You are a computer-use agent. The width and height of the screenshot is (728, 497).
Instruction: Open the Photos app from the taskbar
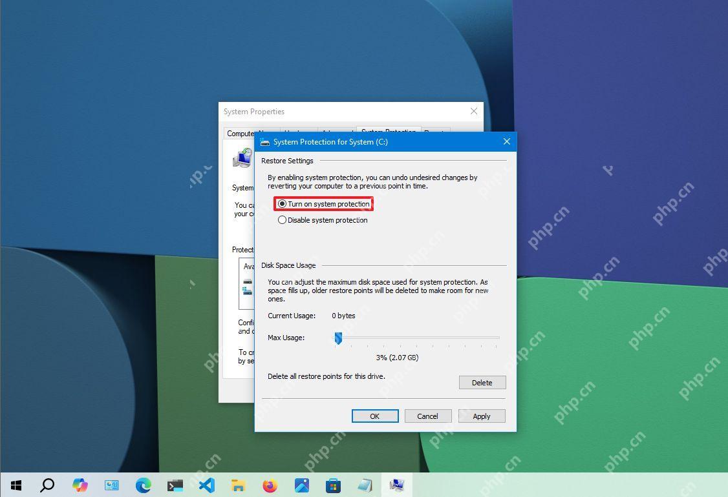301,485
